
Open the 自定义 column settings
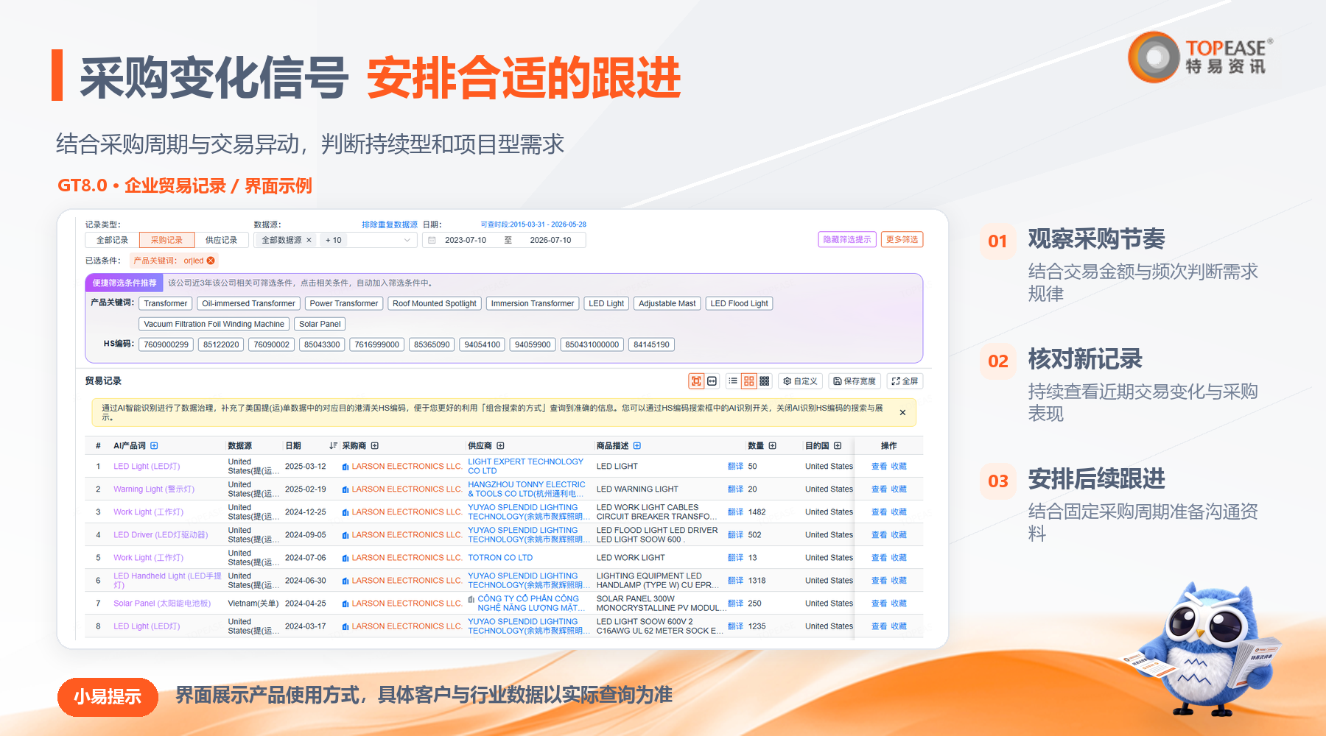pyautogui.click(x=800, y=381)
